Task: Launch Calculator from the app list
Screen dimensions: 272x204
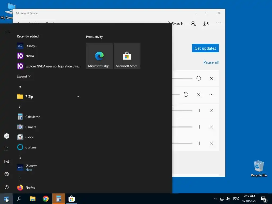Action: click(x=49, y=117)
